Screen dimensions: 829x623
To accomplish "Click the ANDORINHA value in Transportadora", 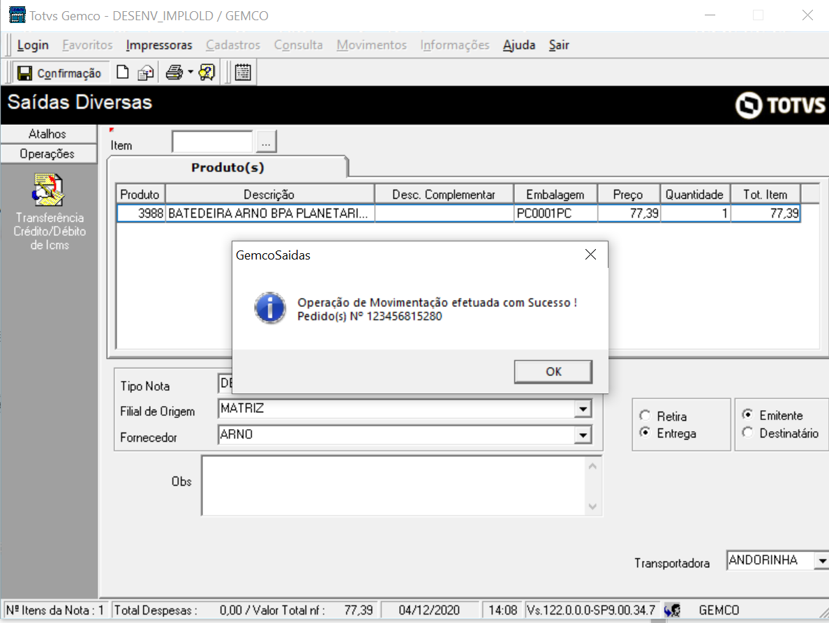I will click(x=763, y=560).
